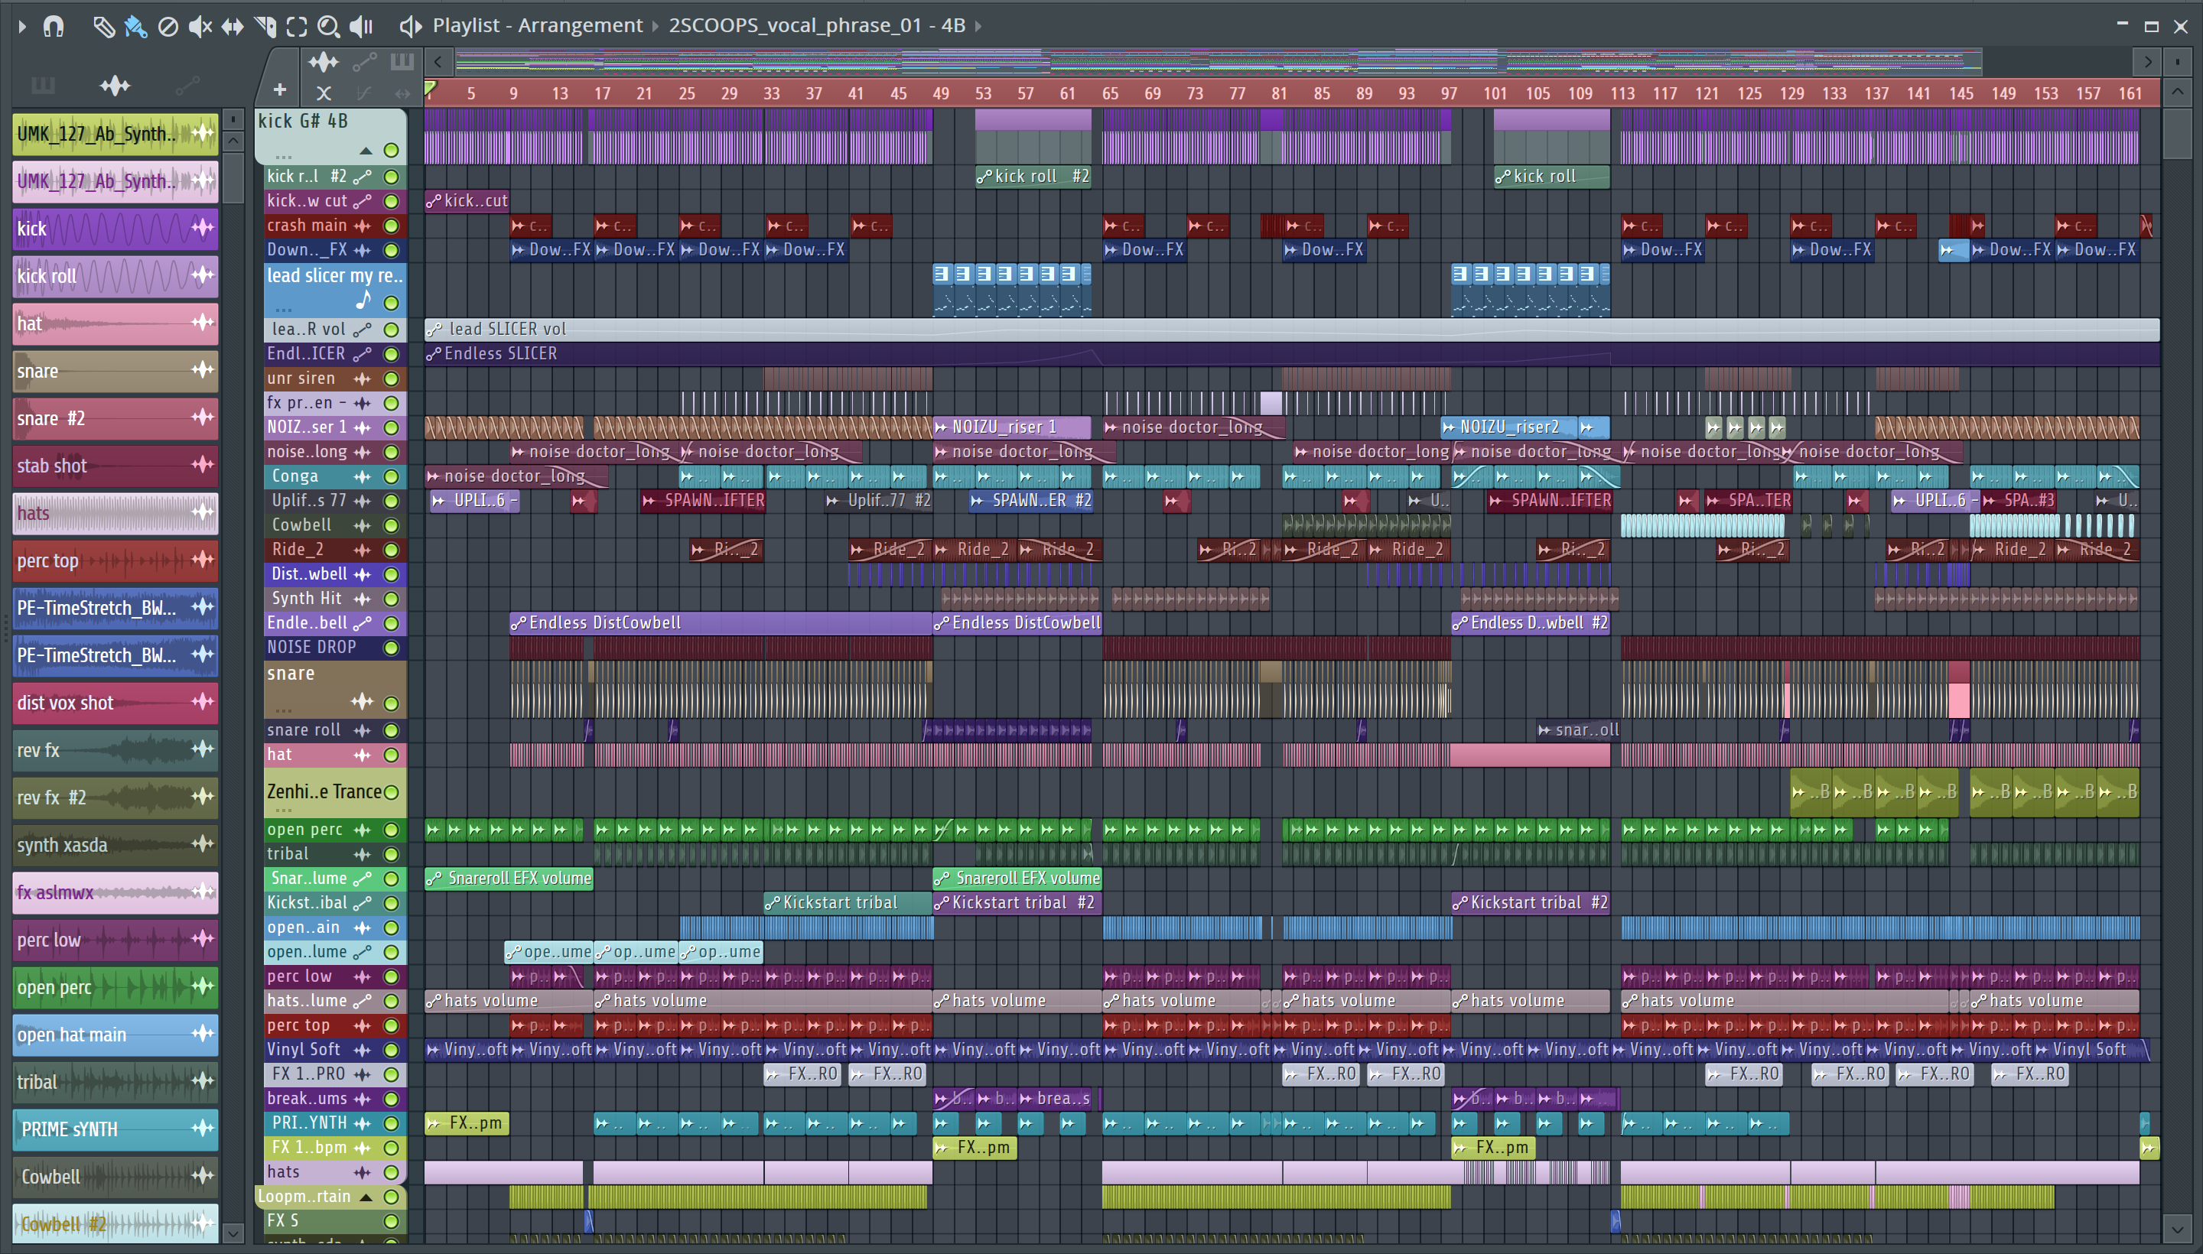This screenshot has height=1254, width=2203.
Task: Click timeline scroll-left arrow button
Action: pos(438,61)
